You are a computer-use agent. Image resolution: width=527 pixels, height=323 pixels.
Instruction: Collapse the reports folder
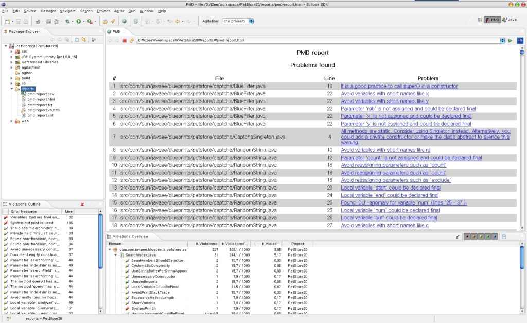pos(11,89)
